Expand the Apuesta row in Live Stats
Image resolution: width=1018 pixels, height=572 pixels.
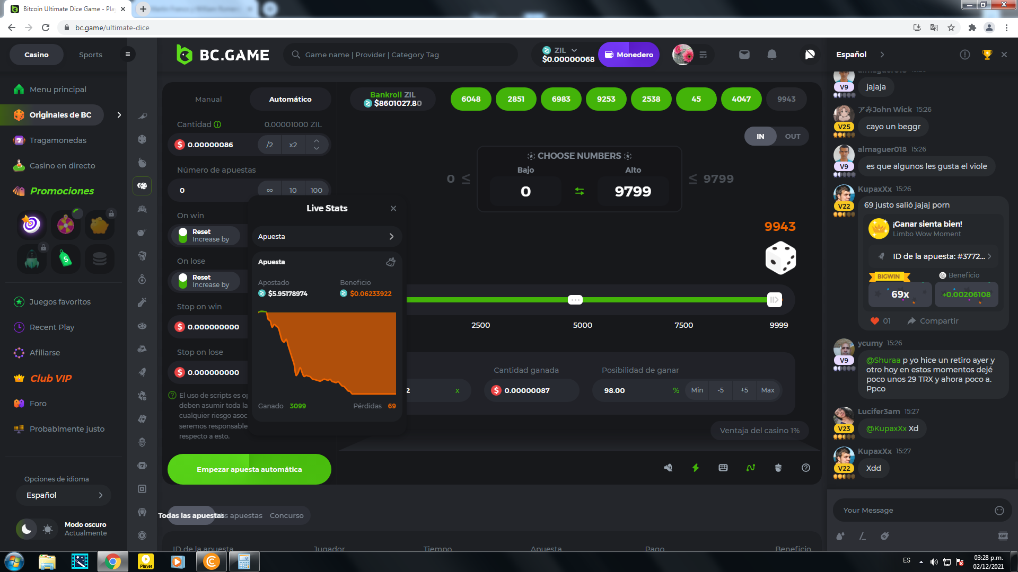pos(326,237)
